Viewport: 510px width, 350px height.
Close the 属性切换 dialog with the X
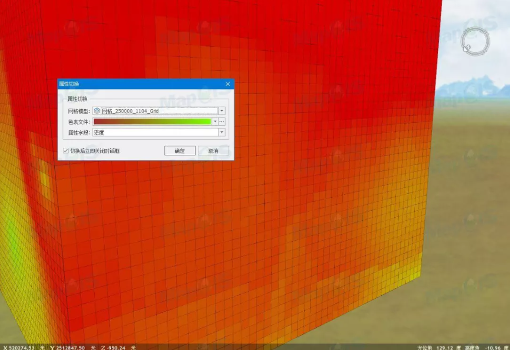tap(228, 84)
